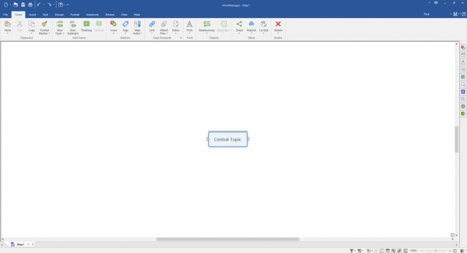
Task: Click the Publish cloud icon
Action: (x=251, y=24)
